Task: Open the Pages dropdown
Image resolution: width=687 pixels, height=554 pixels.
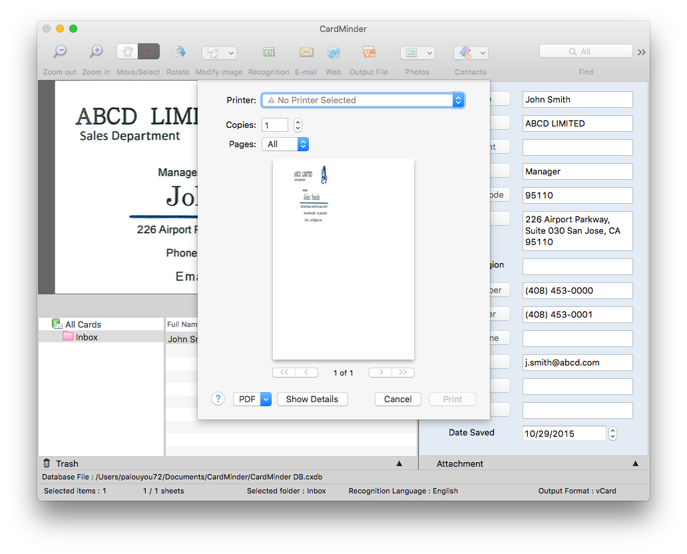Action: (285, 144)
